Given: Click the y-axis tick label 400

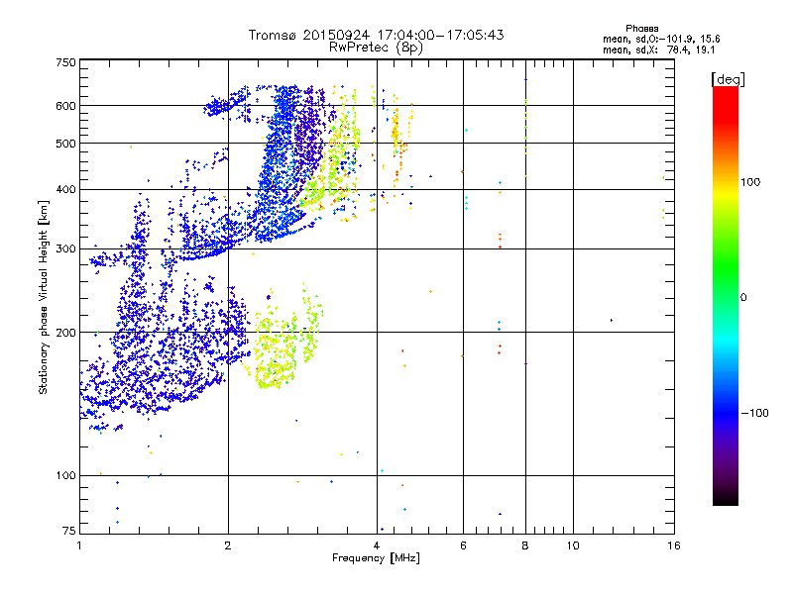Looking at the screenshot, I should pyautogui.click(x=65, y=189).
